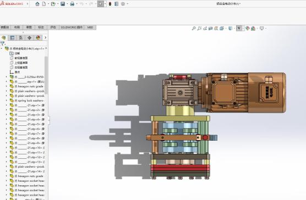Open the 草图 ribbon tab
This screenshot has height=200, width=306.
(x=29, y=27)
